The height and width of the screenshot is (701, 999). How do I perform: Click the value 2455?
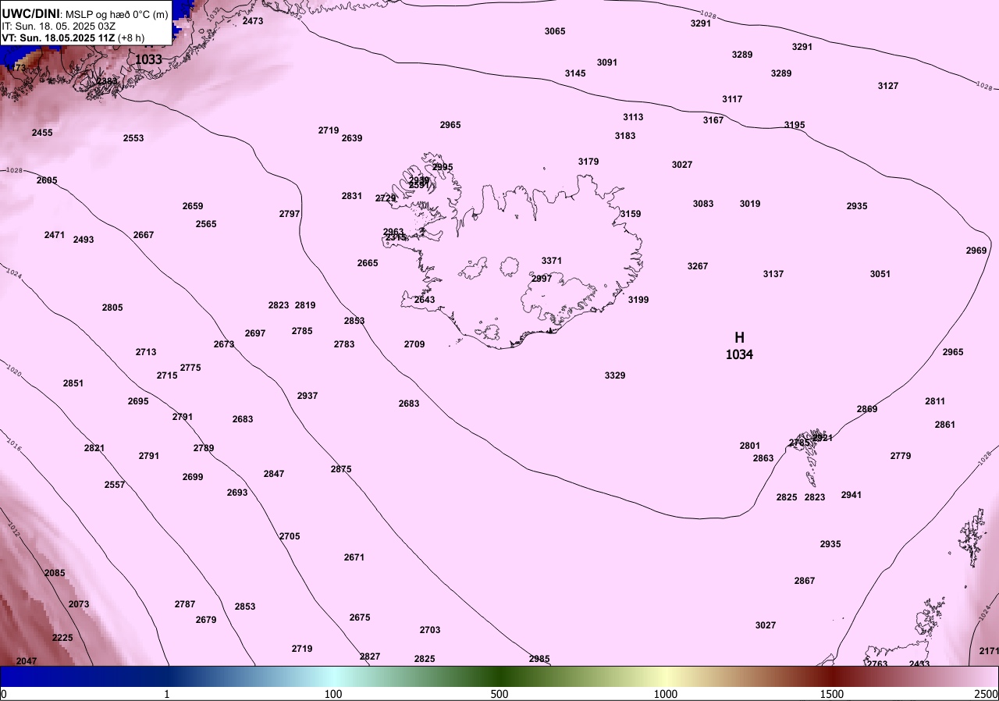tap(42, 133)
